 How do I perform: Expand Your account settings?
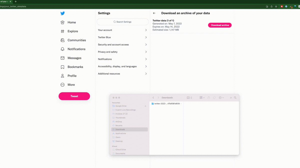[x=122, y=30]
